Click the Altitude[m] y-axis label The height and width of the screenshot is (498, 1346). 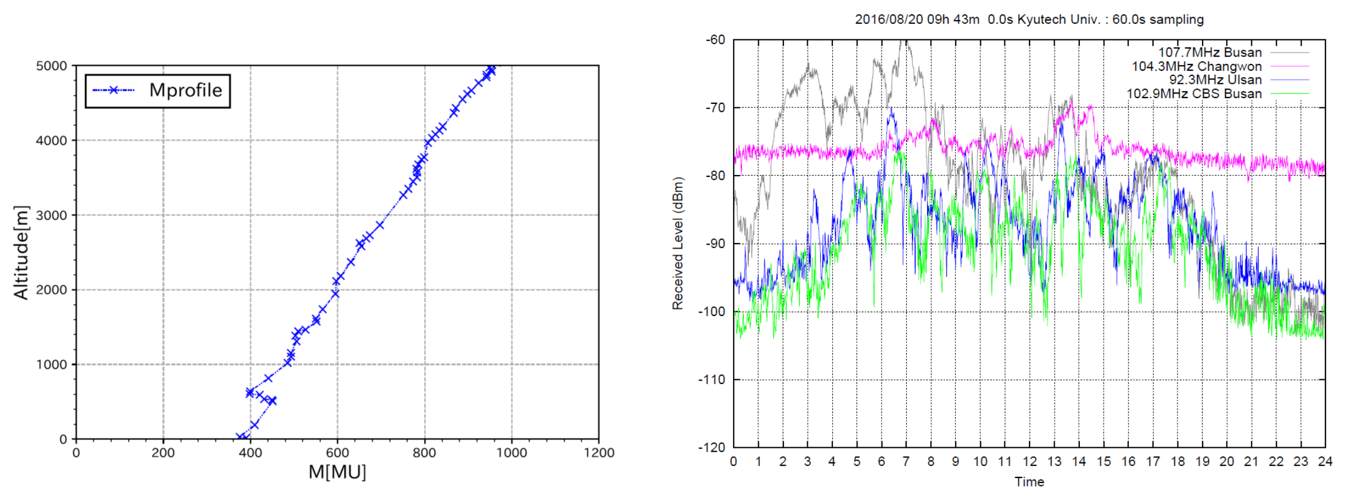pyautogui.click(x=21, y=252)
